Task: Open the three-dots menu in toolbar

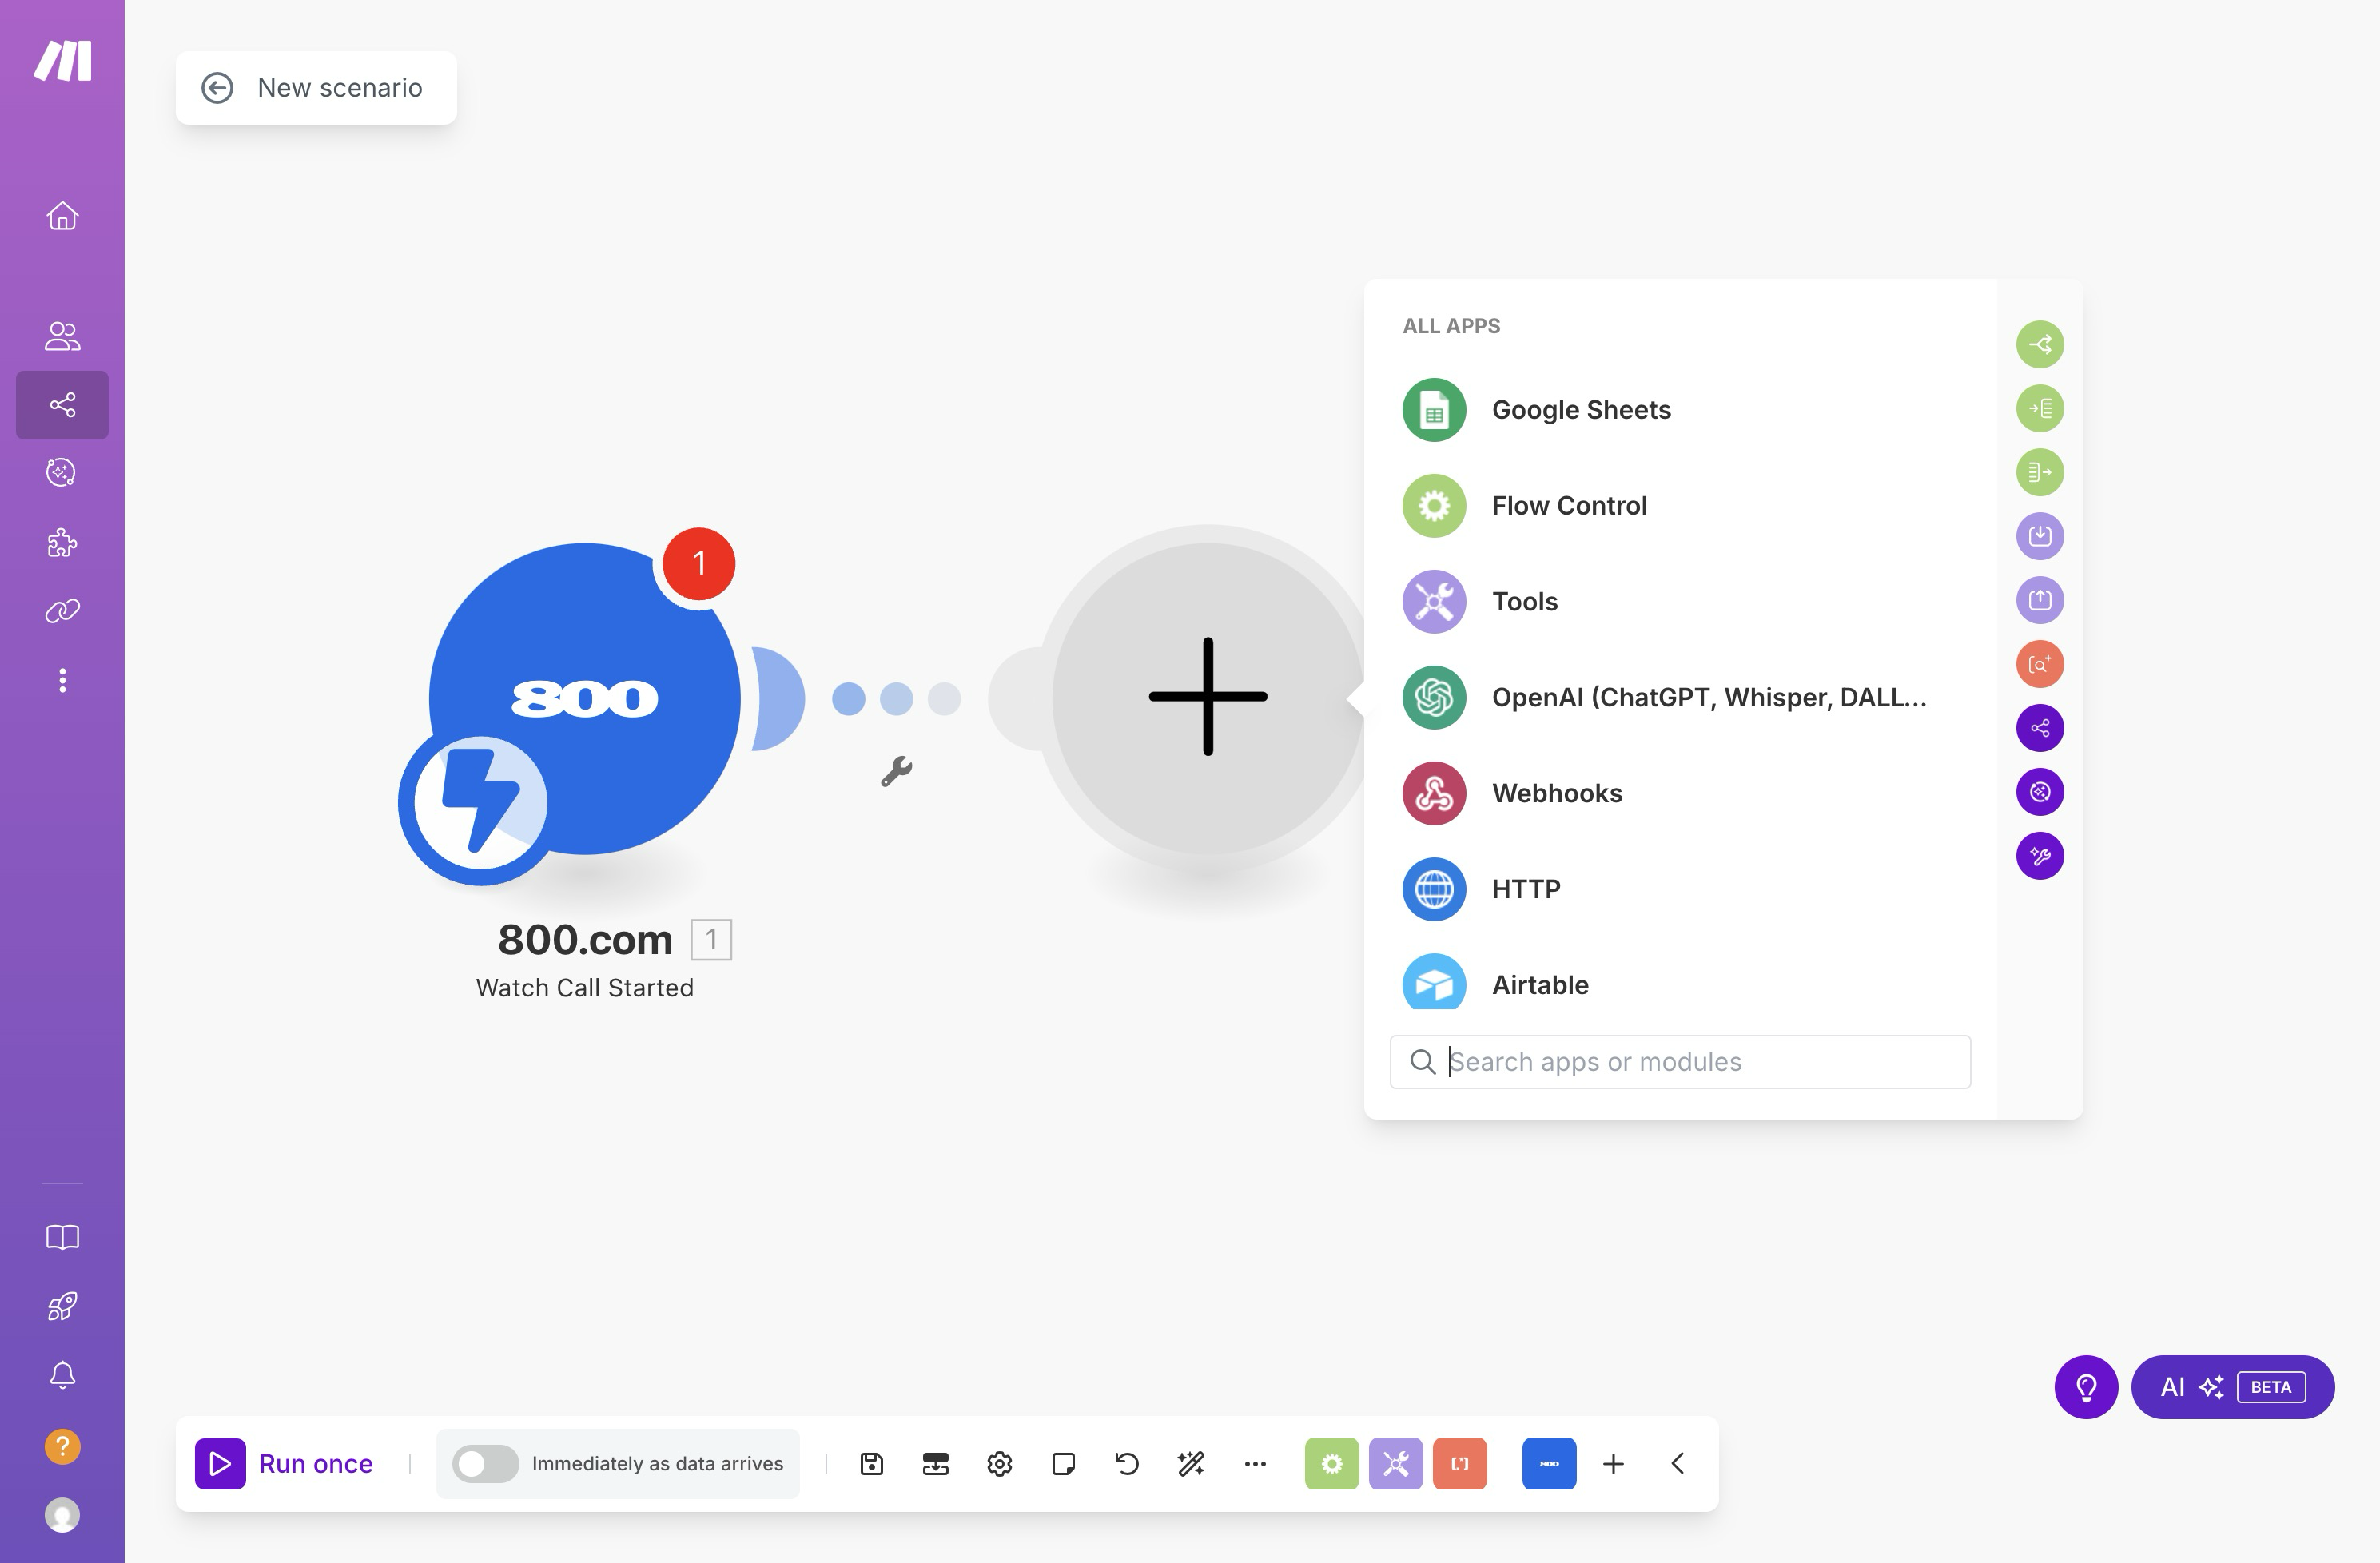Action: tap(1255, 1464)
